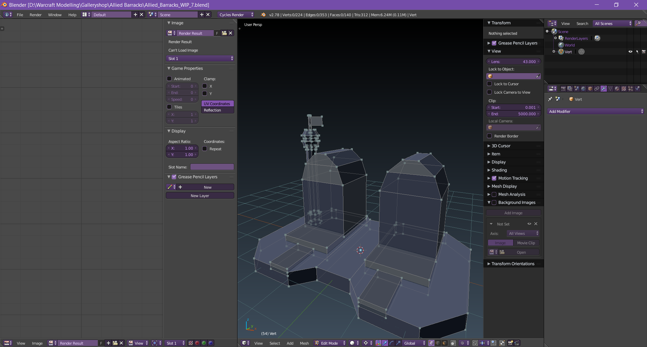Image resolution: width=647 pixels, height=347 pixels.
Task: Open the Modifiers properties tab (wrench icon)
Action: click(x=604, y=89)
